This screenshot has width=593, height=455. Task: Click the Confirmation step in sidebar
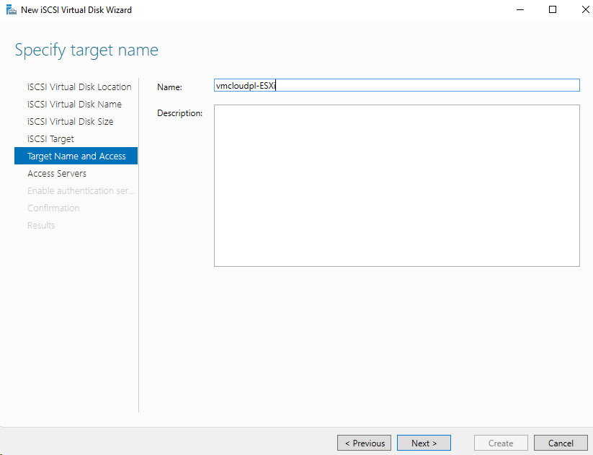tap(53, 208)
